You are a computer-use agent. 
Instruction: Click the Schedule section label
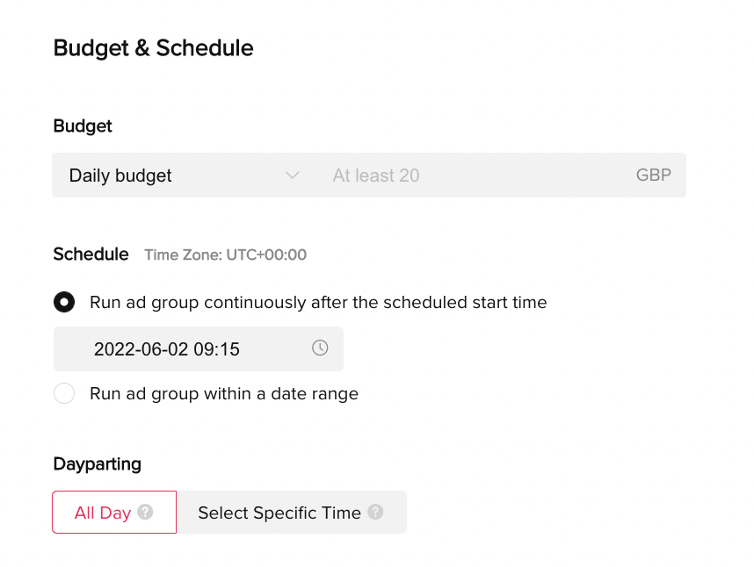coord(91,255)
